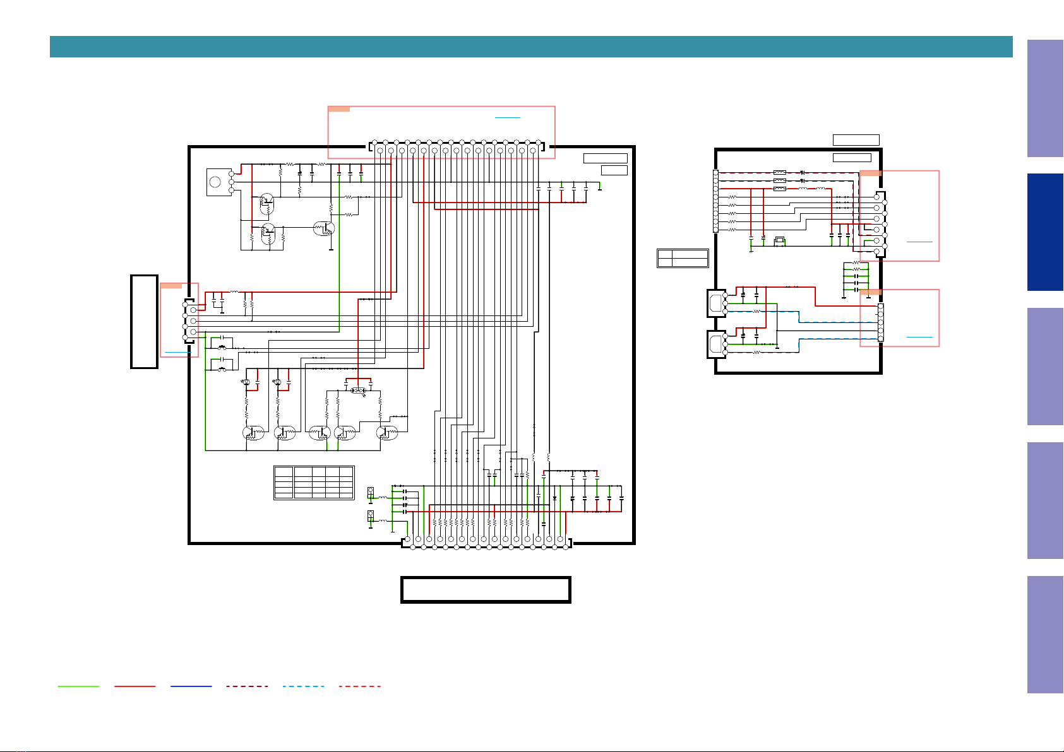The width and height of the screenshot is (1064, 752).
Task: Open the blue link beside the left connector
Action: (x=177, y=351)
